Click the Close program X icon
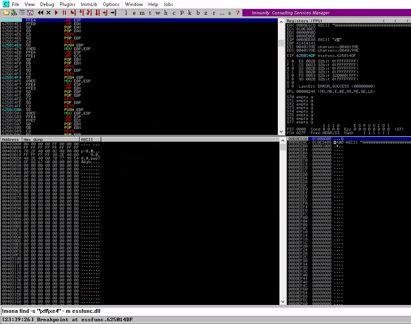Screen dimensions: 411x324 click(48, 13)
